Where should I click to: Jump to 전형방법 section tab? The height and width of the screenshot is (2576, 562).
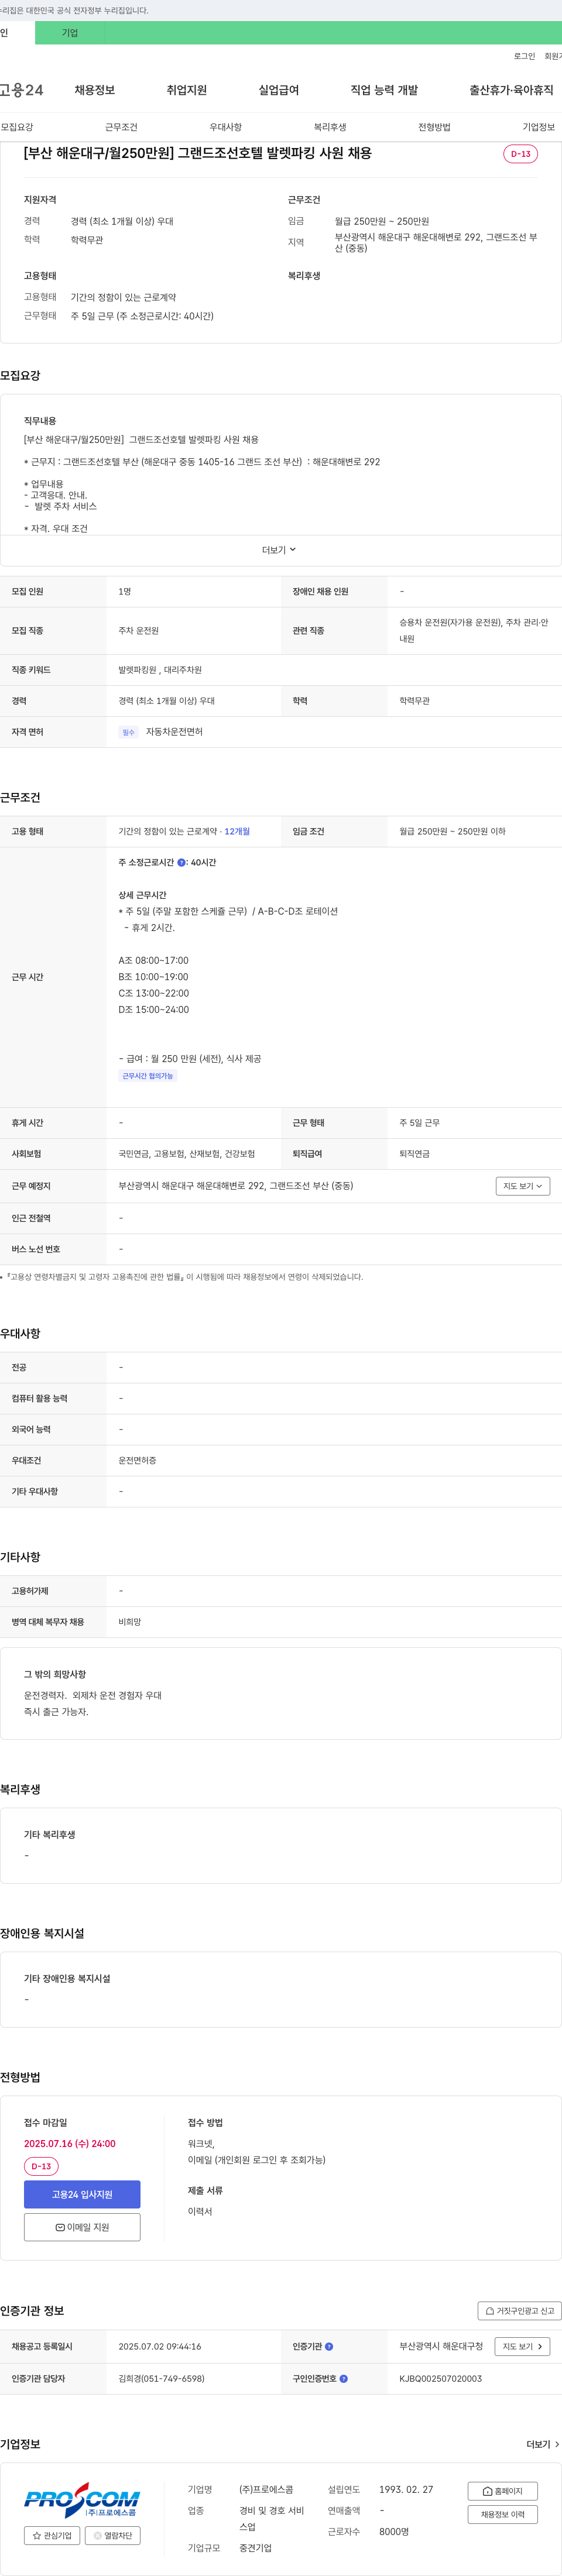pyautogui.click(x=434, y=127)
